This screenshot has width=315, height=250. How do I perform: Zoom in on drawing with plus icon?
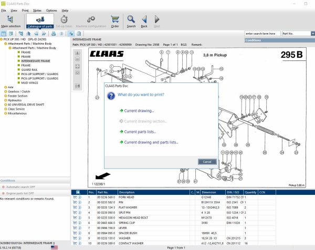pyautogui.click(x=77, y=53)
